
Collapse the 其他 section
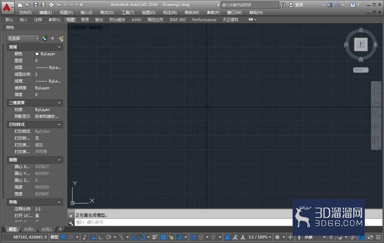tap(59, 202)
